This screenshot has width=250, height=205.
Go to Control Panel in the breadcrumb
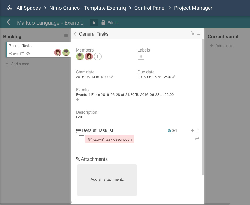point(150,8)
